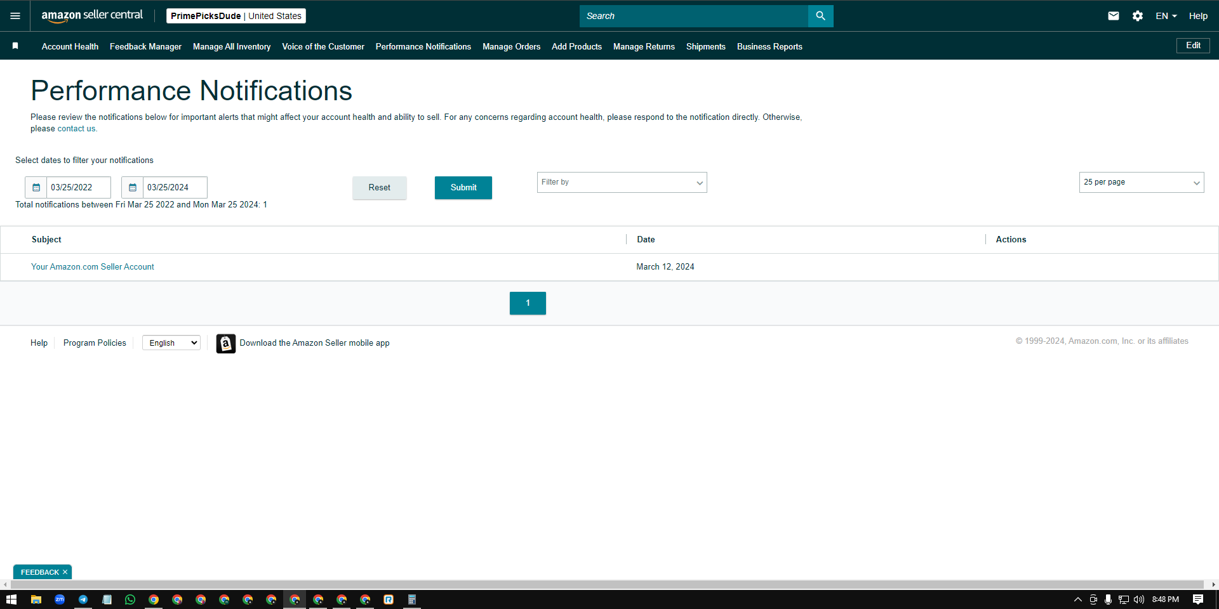Click the end date field 03/25/2024
Viewport: 1219px width, 609px height.
click(175, 187)
